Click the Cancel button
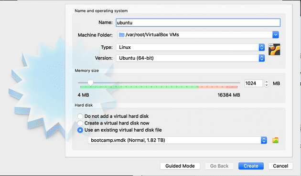The height and width of the screenshot is (176, 301). click(280, 166)
